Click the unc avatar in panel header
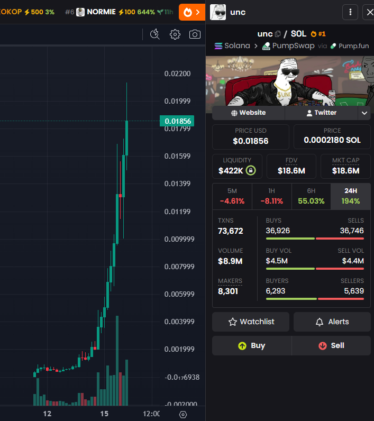 218,12
